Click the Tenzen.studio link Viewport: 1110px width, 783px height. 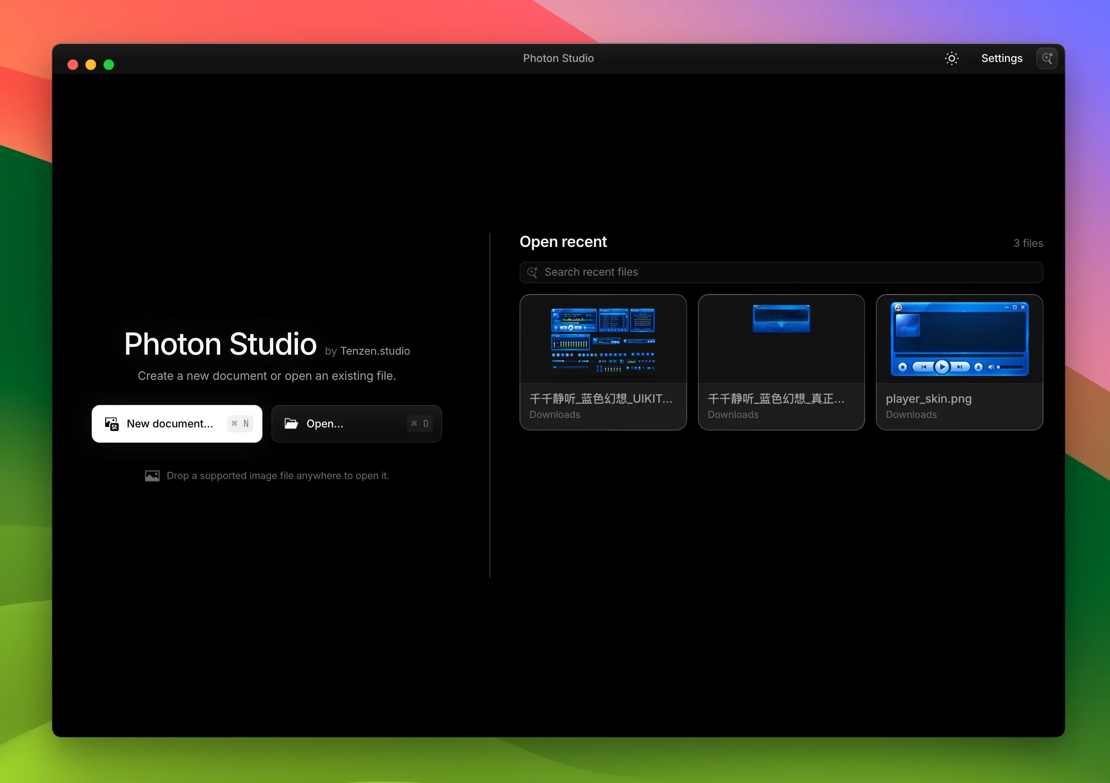(x=375, y=351)
